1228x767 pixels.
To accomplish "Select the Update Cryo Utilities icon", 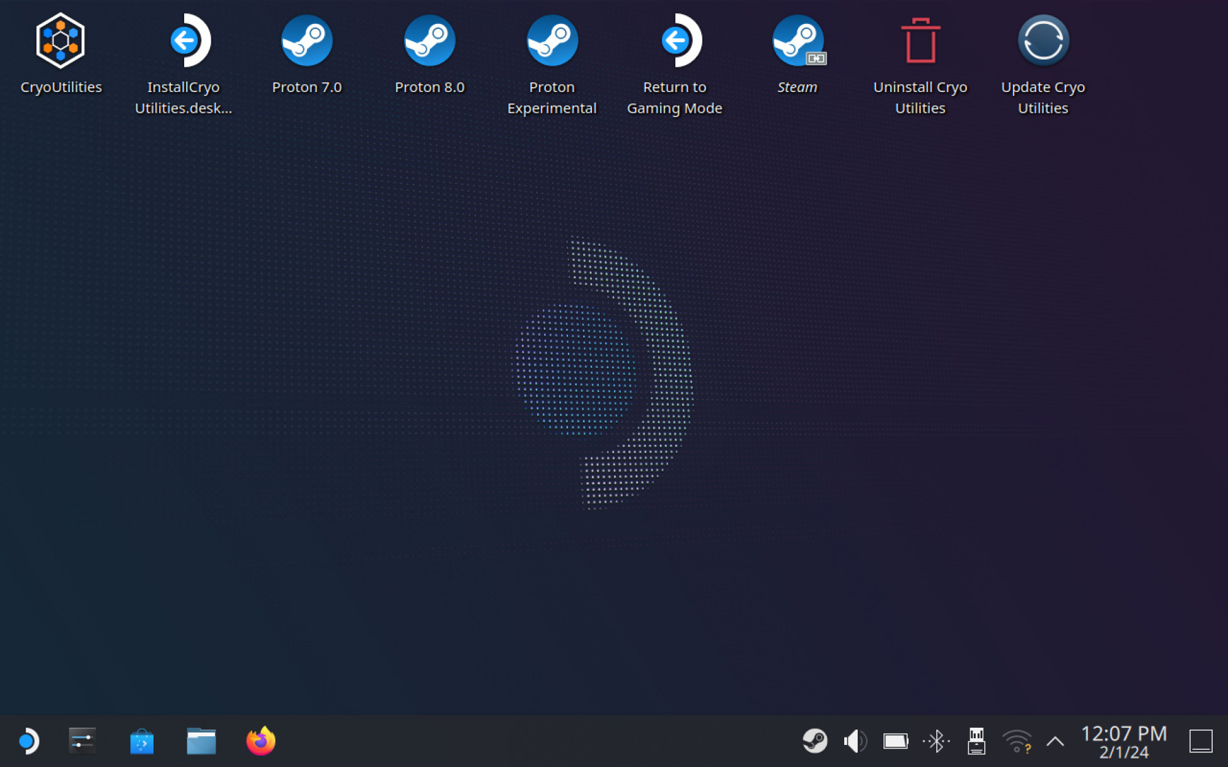I will (1043, 40).
